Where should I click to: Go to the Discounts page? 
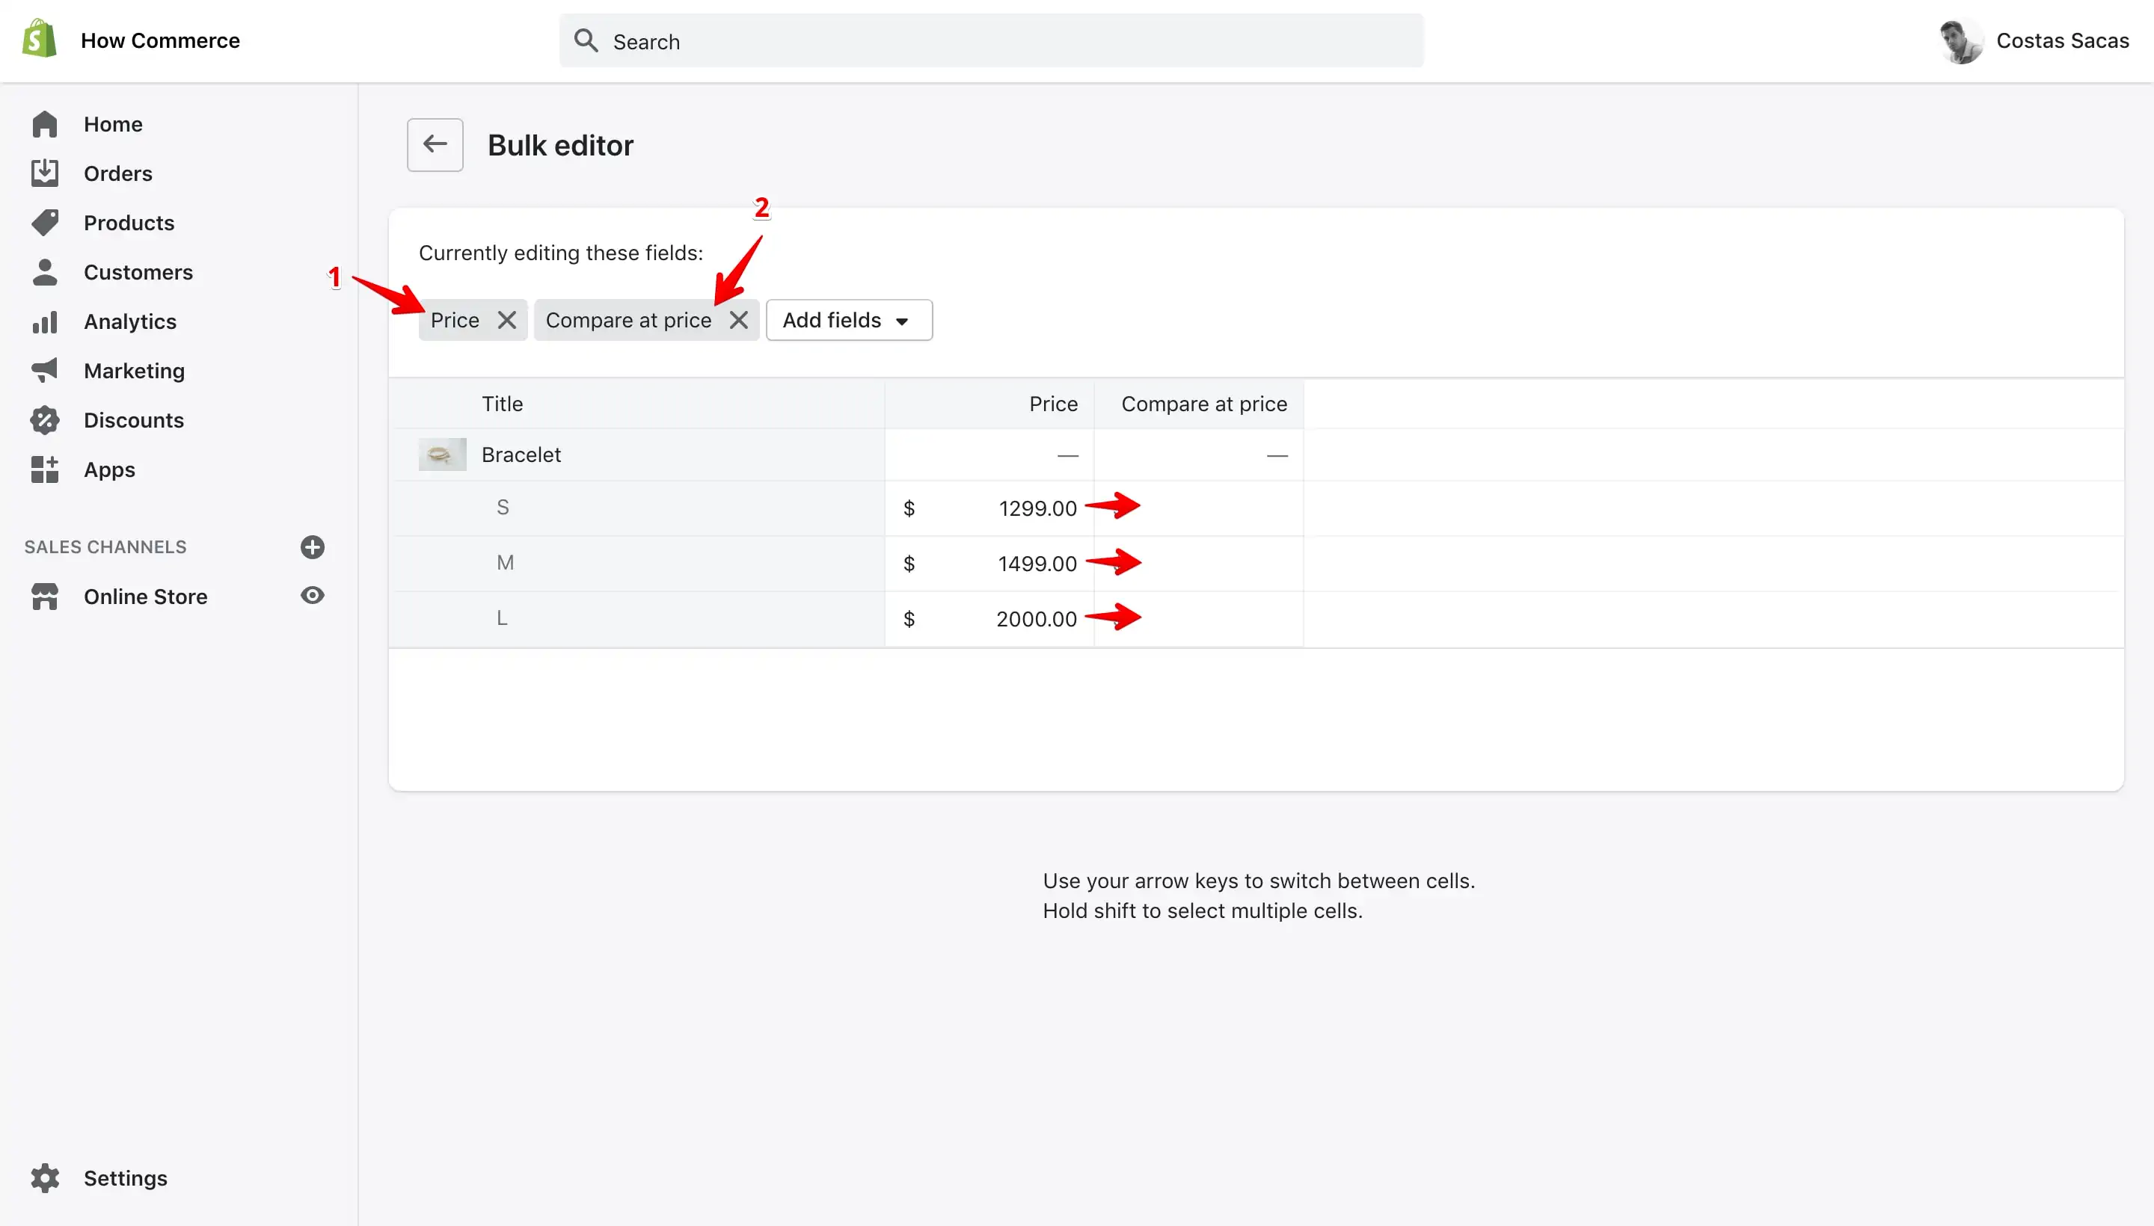[x=134, y=420]
